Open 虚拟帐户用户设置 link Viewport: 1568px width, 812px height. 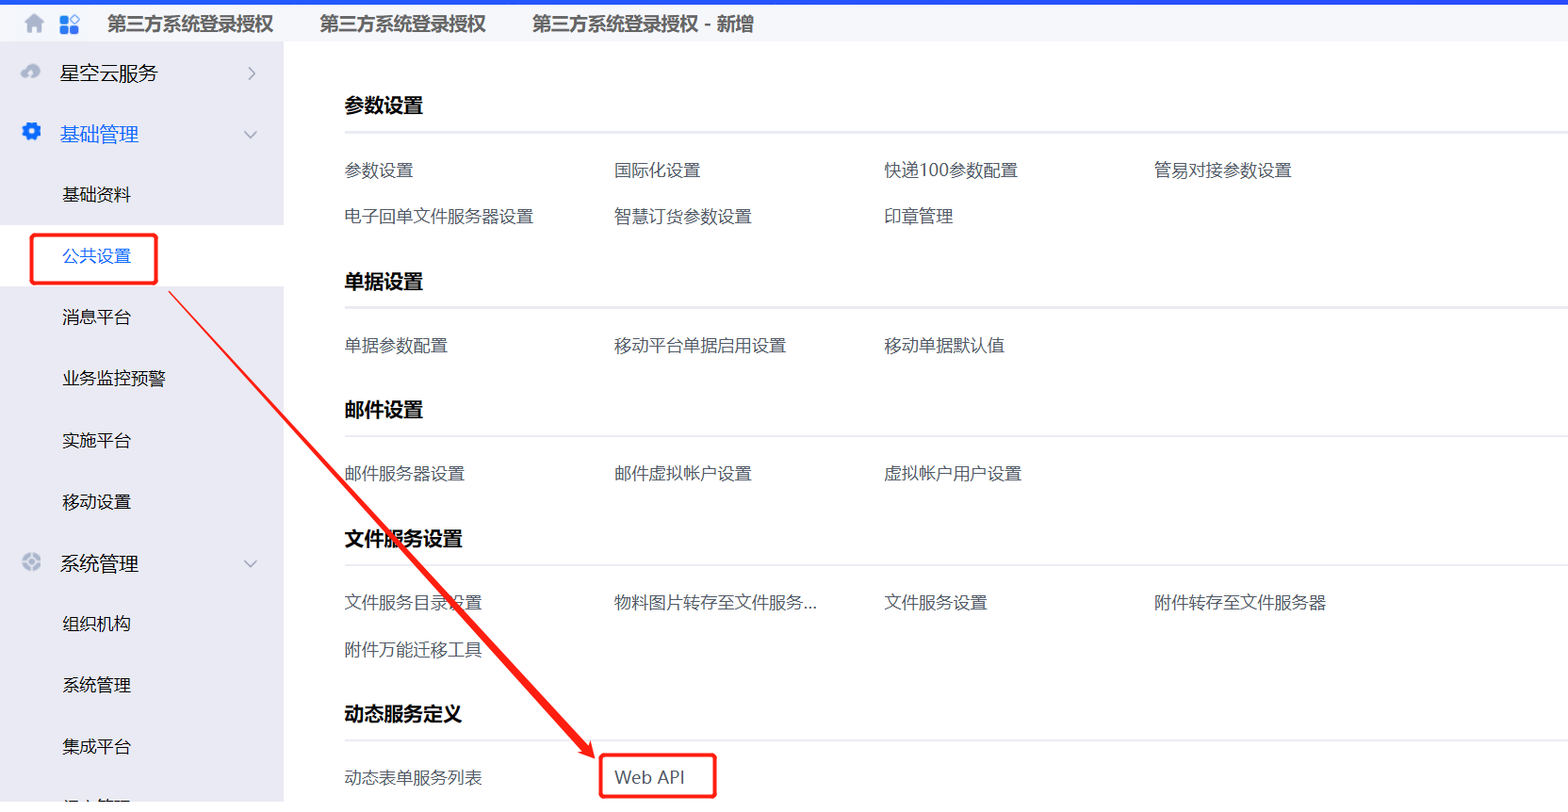953,474
